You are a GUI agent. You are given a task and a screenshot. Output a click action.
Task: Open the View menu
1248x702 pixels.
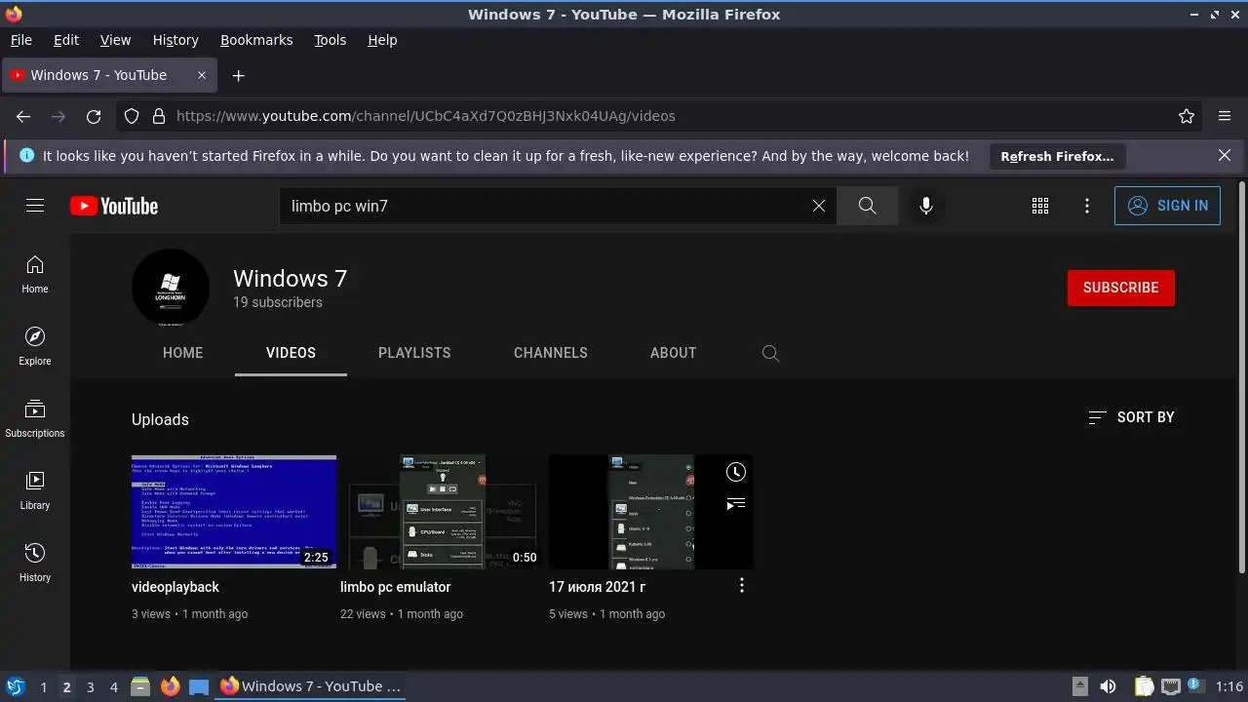tap(115, 40)
